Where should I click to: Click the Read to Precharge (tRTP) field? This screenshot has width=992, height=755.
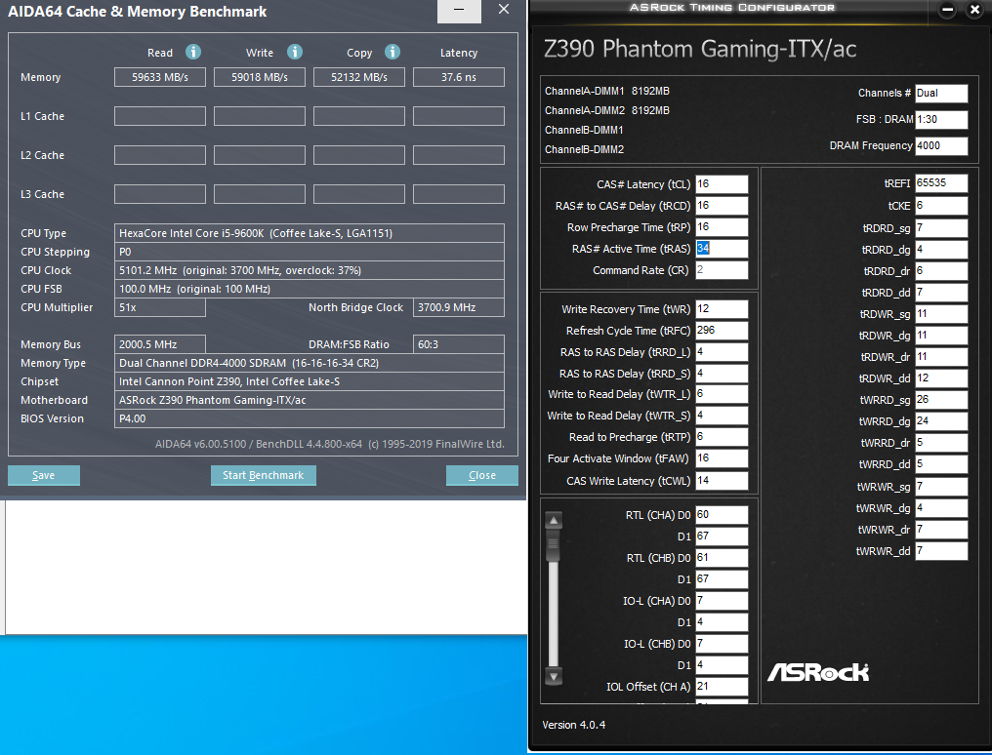point(722,437)
